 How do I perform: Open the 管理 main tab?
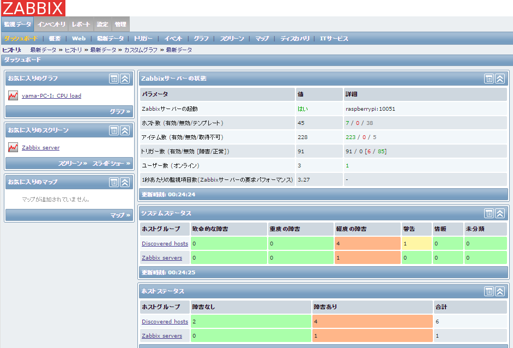[120, 24]
